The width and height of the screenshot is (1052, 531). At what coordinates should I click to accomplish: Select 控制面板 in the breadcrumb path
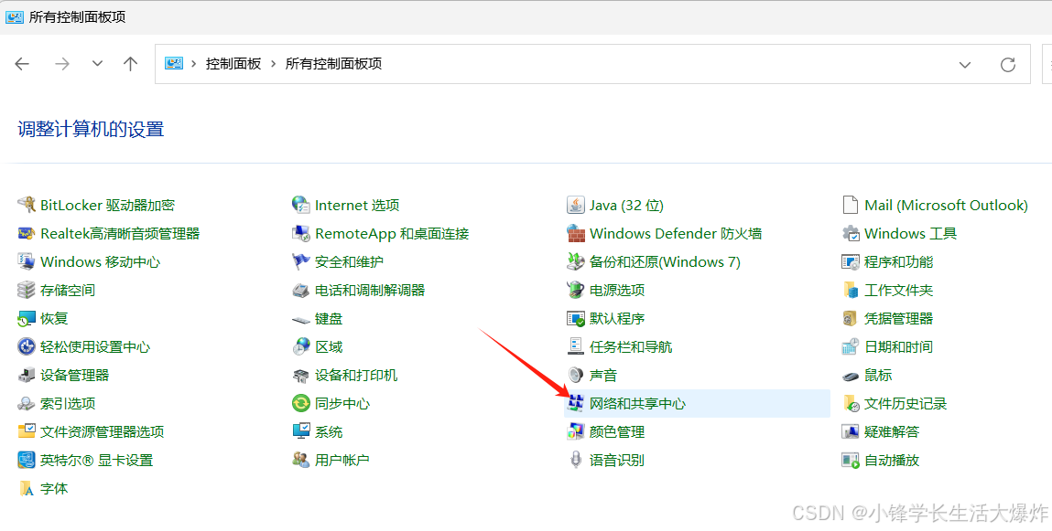tap(233, 64)
